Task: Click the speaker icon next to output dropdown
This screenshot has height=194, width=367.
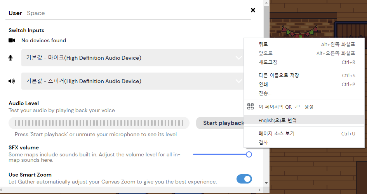Action: pyautogui.click(x=12, y=81)
